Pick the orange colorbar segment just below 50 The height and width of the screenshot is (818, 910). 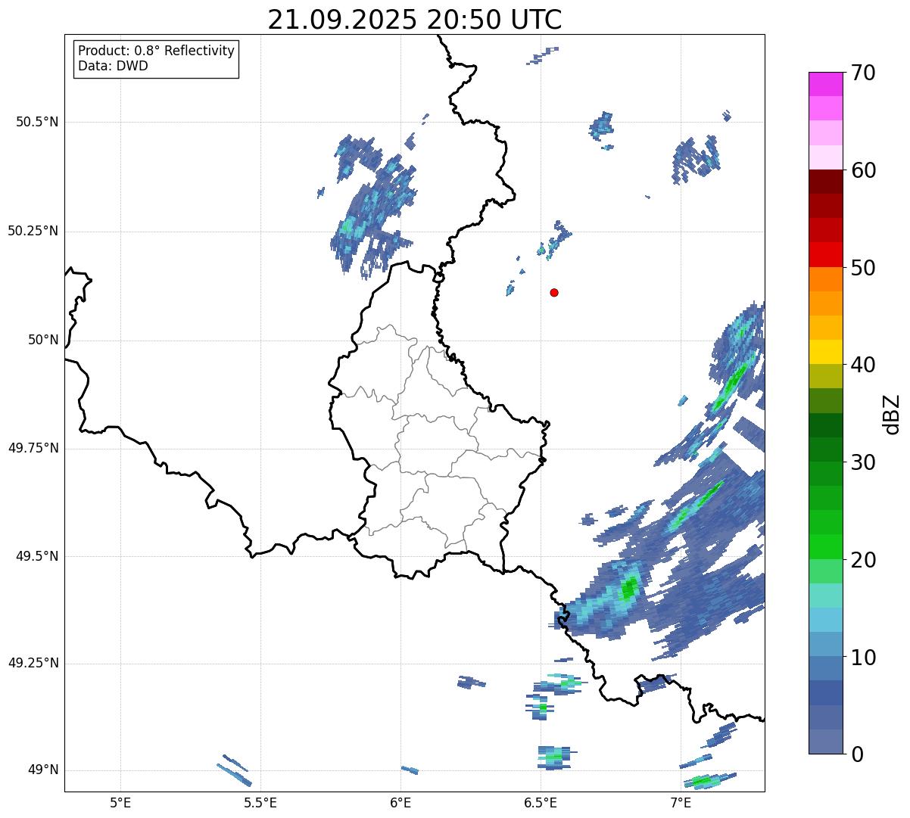coord(825,280)
